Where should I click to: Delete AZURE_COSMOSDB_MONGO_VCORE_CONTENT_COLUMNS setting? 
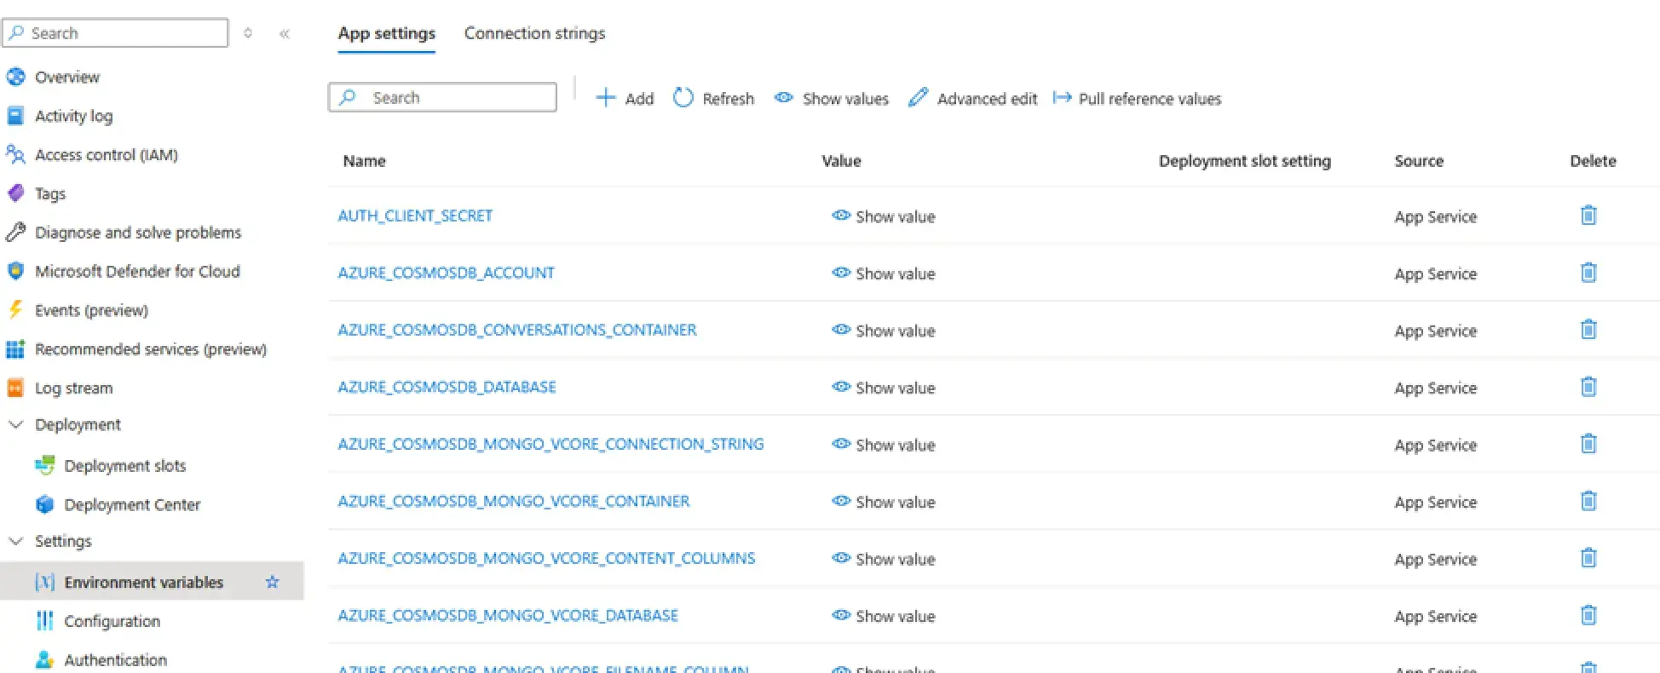coord(1588,558)
